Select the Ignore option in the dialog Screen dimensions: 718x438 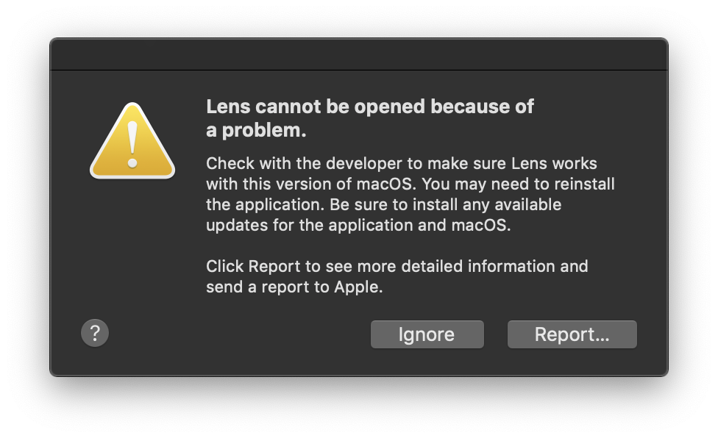click(x=427, y=334)
